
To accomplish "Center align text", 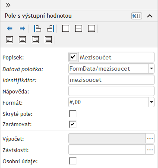I will [22, 40].
